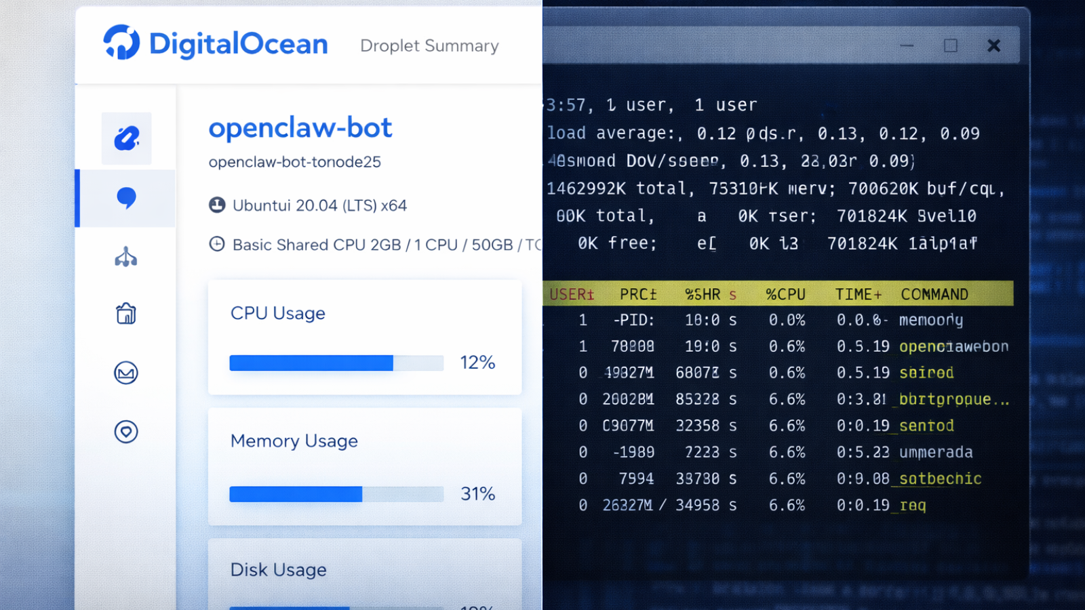
Task: Click the Ubuntu OS icon
Action: 217,205
